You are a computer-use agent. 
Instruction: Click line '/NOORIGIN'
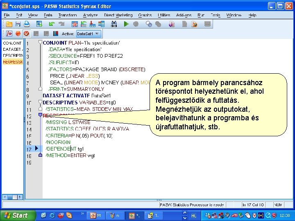[58, 142]
